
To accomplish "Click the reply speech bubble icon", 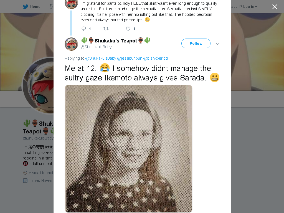I will click(84, 29).
